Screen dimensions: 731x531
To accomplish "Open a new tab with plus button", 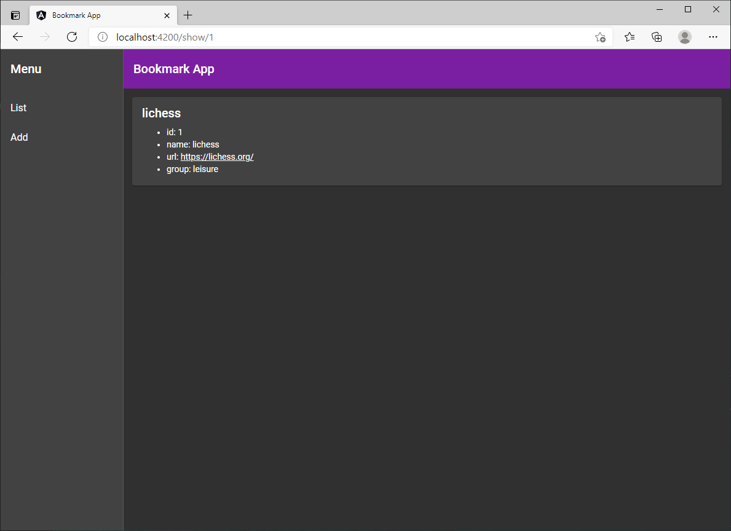I will tap(188, 15).
